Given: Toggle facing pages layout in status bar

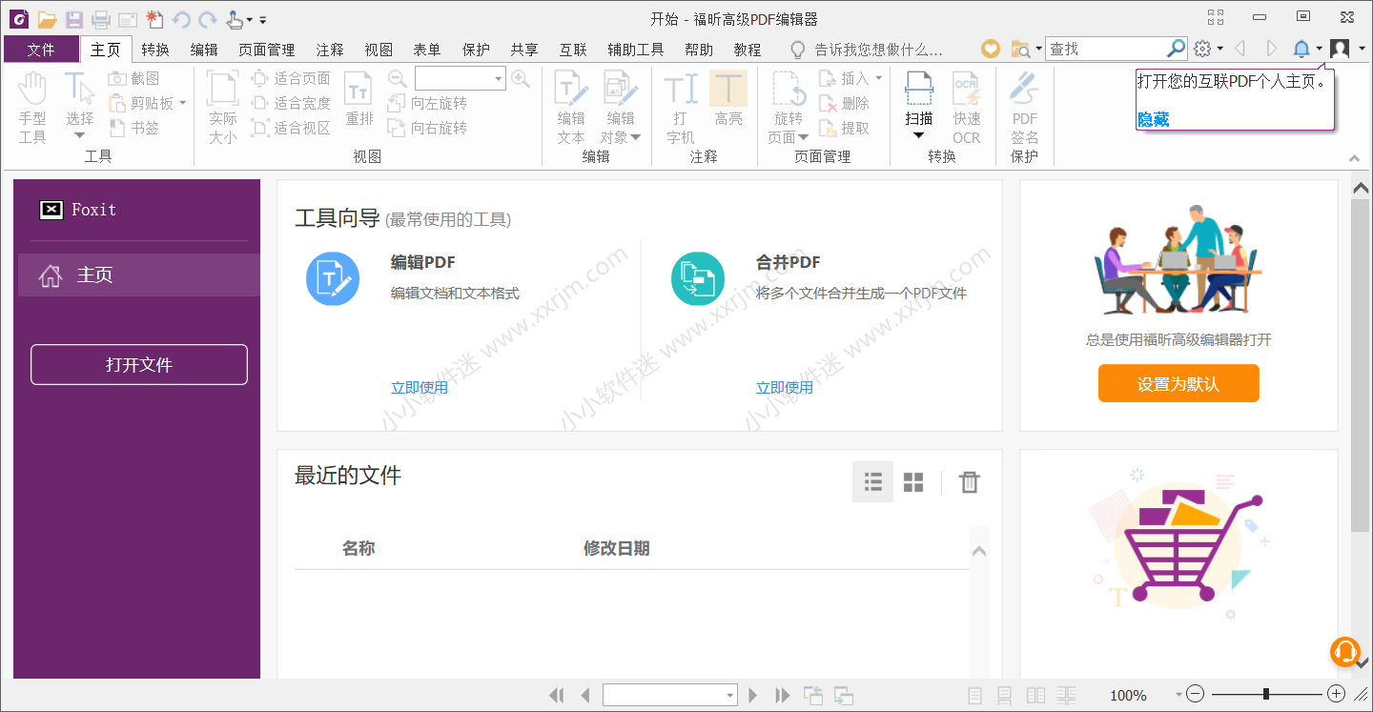Looking at the screenshot, I should 1035,695.
